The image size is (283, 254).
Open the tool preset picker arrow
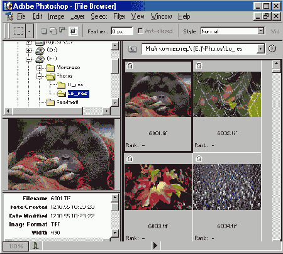click(x=30, y=31)
